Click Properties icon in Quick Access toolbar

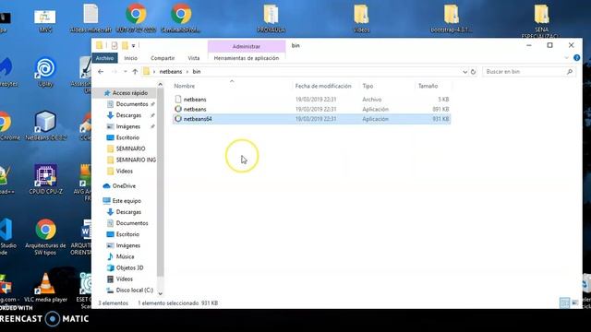[x=115, y=45]
